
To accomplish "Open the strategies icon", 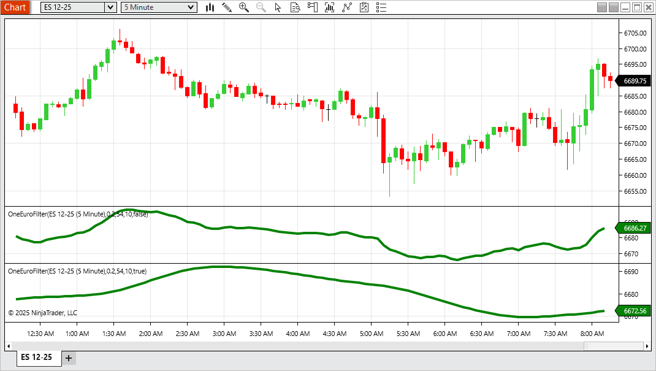I will 347,7.
